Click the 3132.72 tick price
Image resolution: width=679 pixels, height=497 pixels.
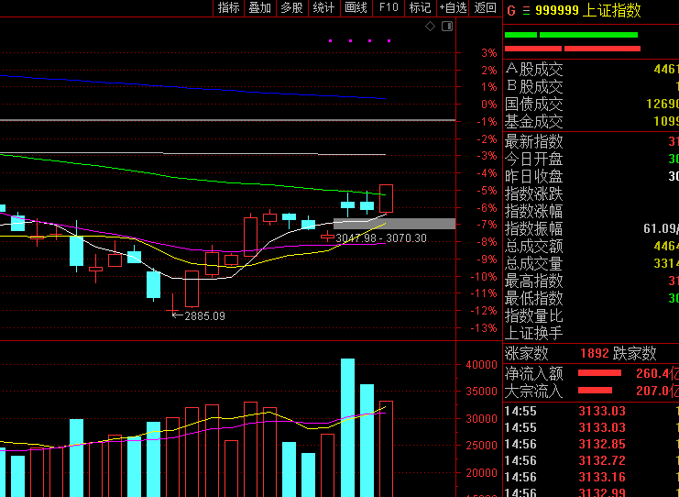[602, 460]
